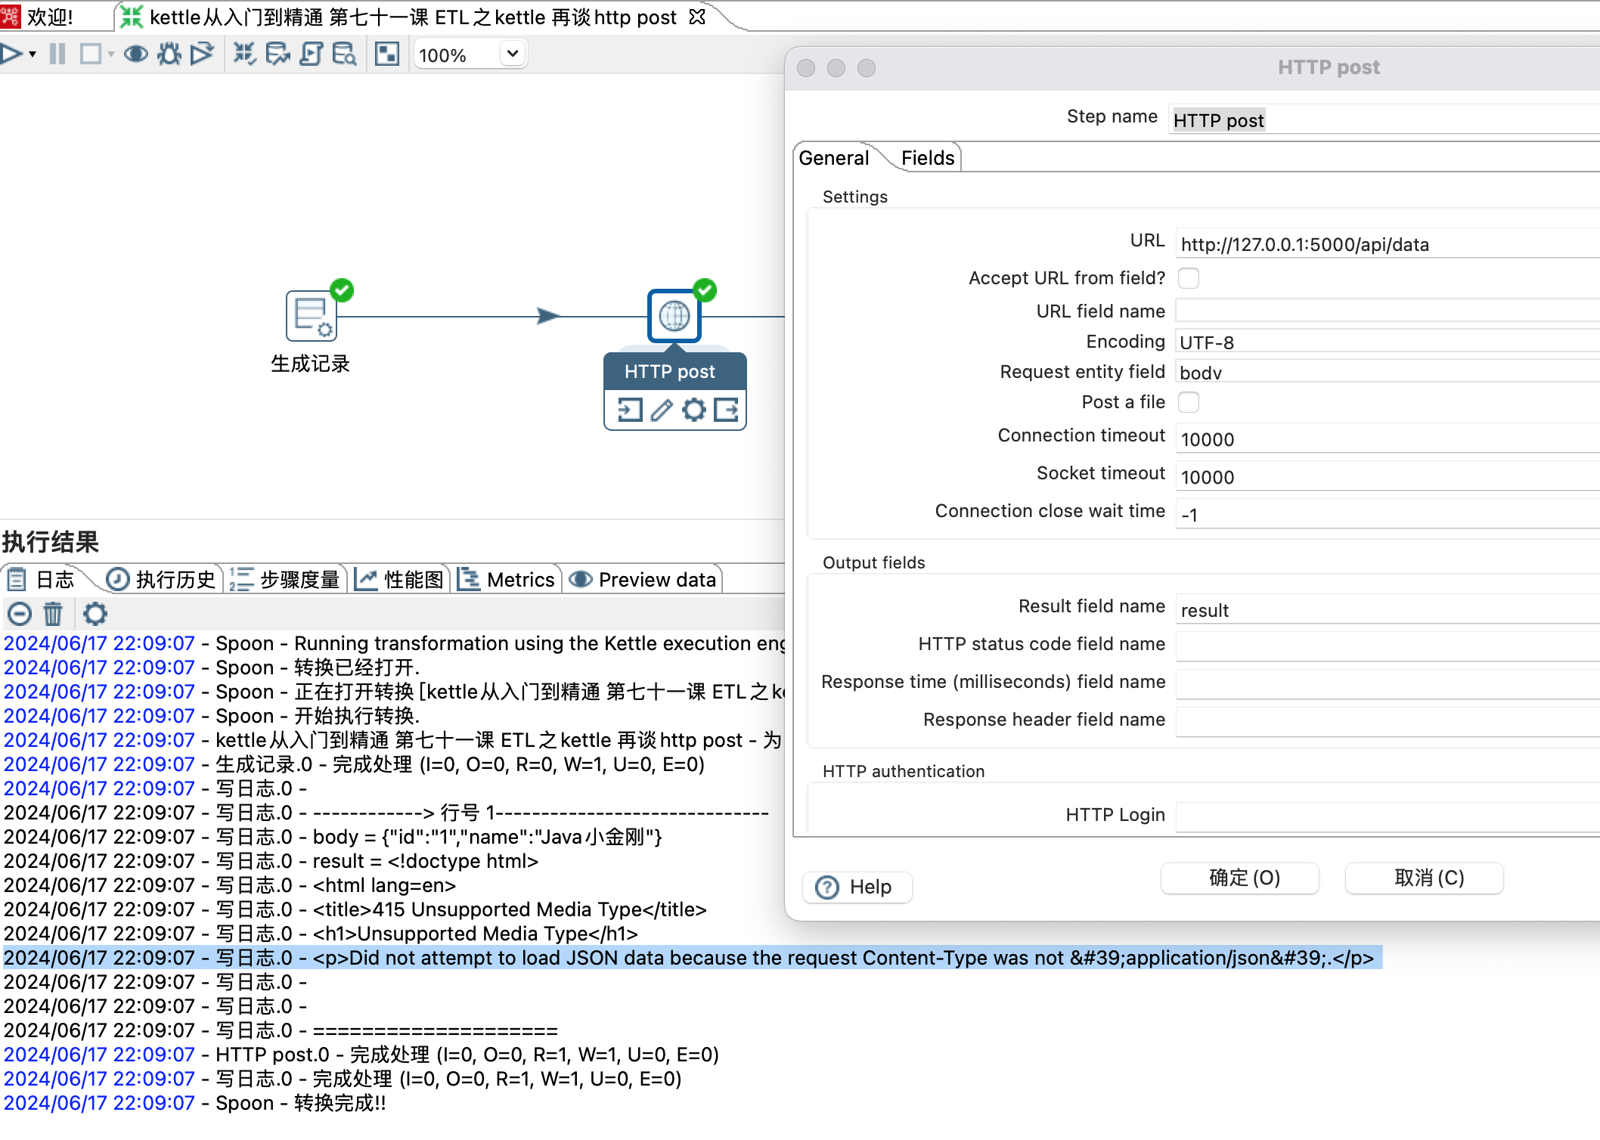Screen dimensions: 1600x1140
Task: Enable the Post a file checkbox
Action: (x=1189, y=402)
